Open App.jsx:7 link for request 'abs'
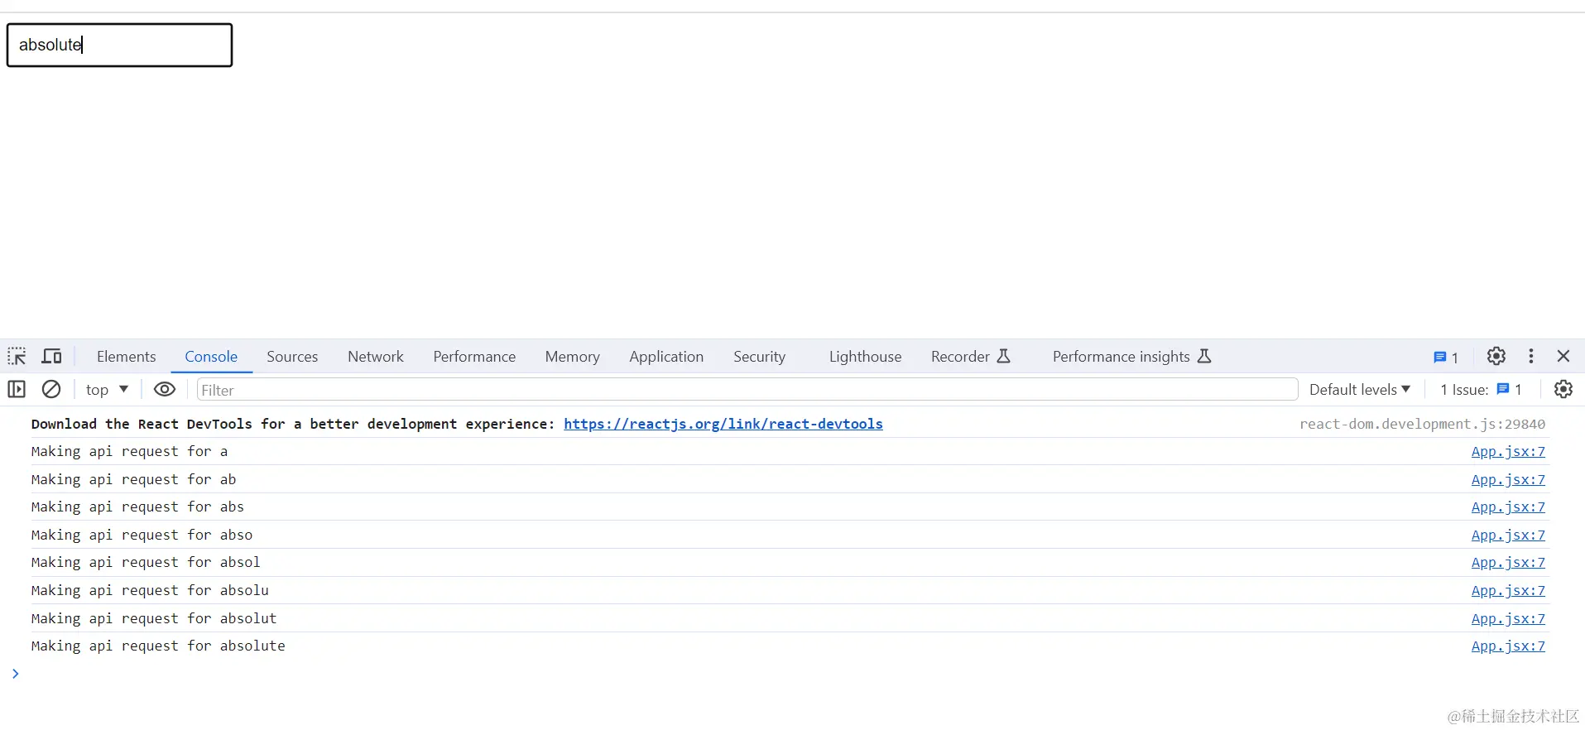The width and height of the screenshot is (1585, 730). [1508, 507]
